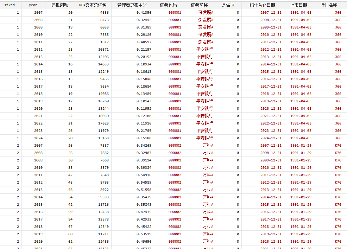Screen dimensions: 347x249
Task: Select the 证券代码 column header
Action: pos(169,5)
